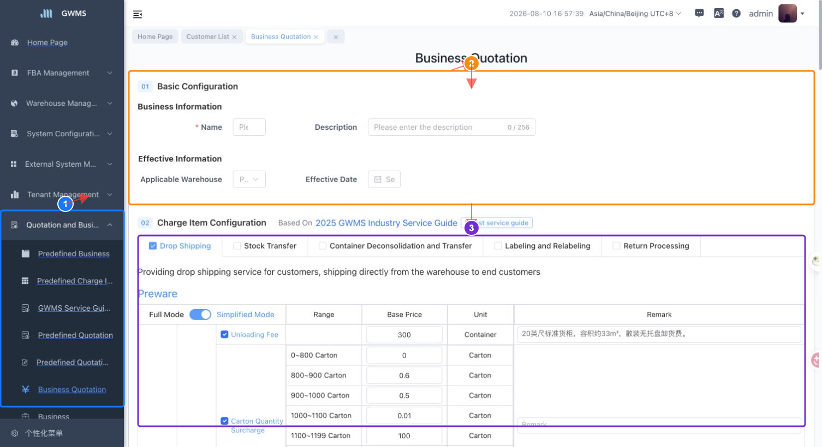Enable the Return Processing checkbox

(x=616, y=246)
